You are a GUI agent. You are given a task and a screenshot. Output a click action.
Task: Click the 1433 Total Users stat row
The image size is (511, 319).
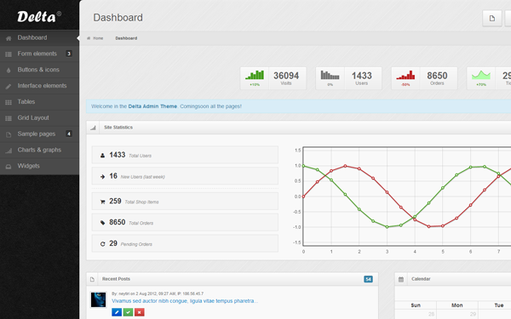pos(185,155)
